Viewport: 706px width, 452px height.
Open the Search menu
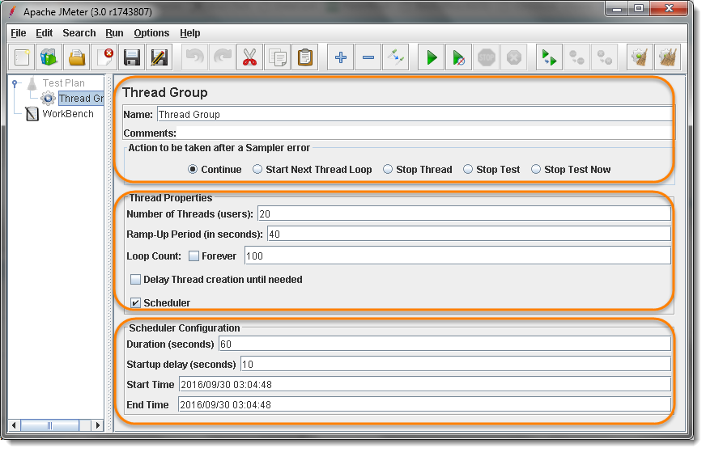pyautogui.click(x=79, y=33)
